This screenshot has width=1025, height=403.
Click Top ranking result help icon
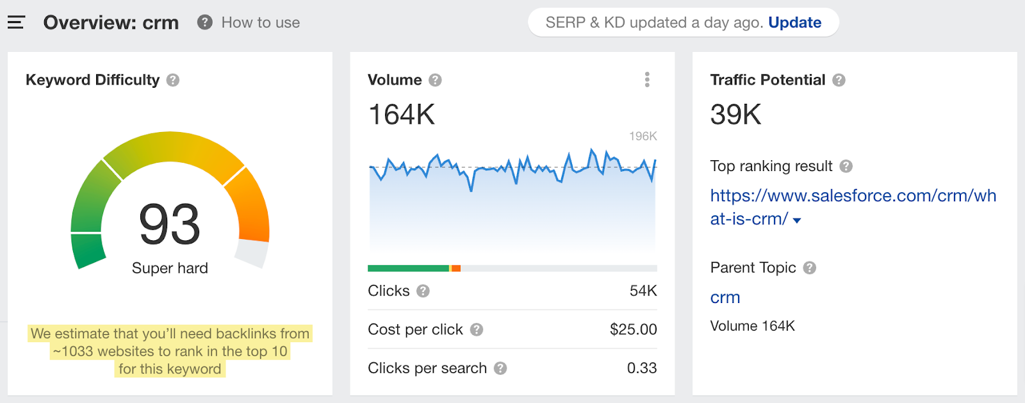pos(846,167)
